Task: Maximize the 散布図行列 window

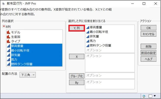Action: (144, 4)
